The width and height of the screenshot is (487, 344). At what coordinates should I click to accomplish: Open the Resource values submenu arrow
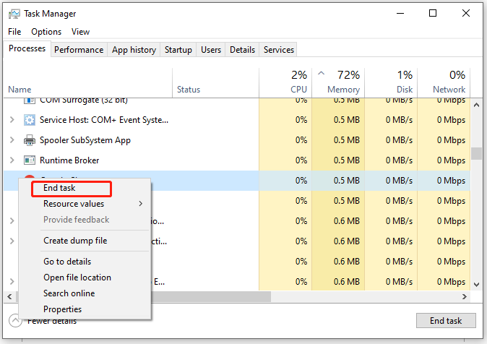[x=141, y=204]
